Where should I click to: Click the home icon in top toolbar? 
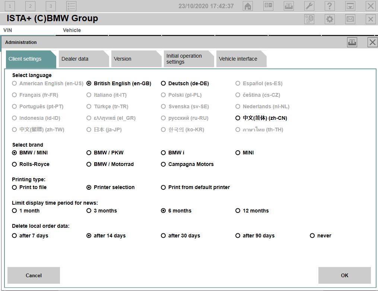coord(248,6)
